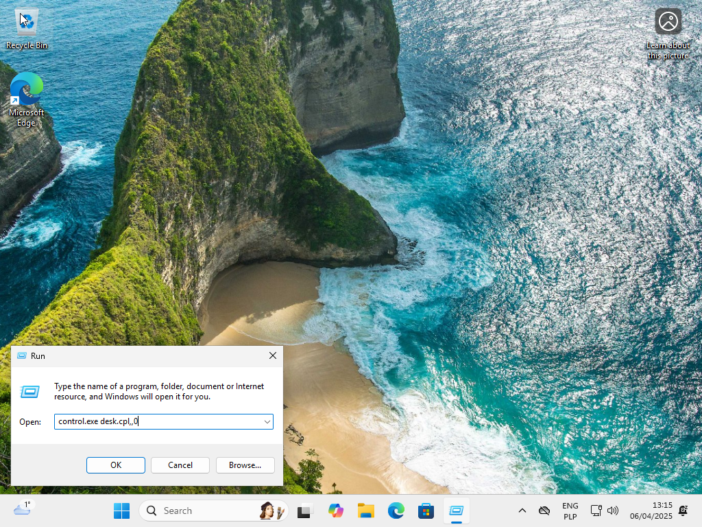Click Cancel in the Run dialog
This screenshot has height=527, width=702.
(180, 465)
